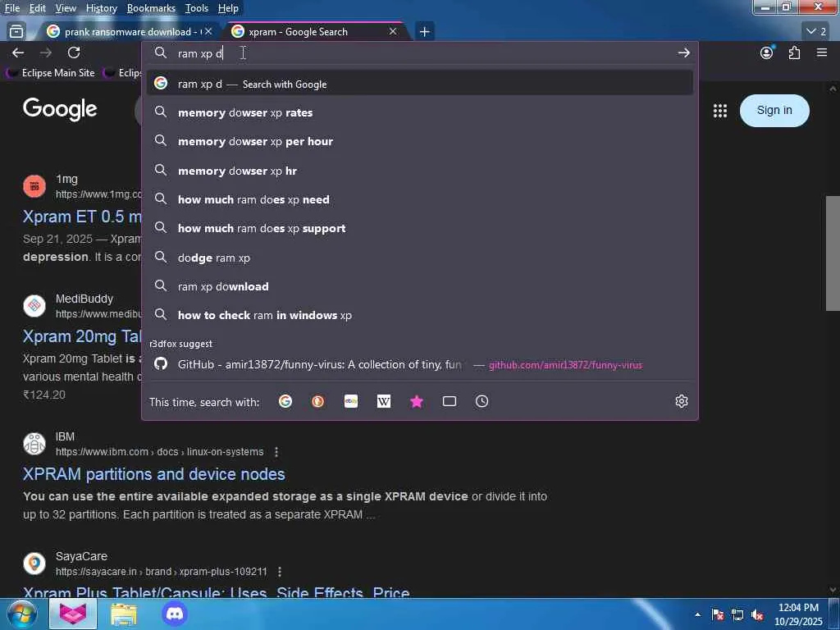The image size is (840, 630).
Task: Open Discord from the taskbar
Action: click(176, 614)
